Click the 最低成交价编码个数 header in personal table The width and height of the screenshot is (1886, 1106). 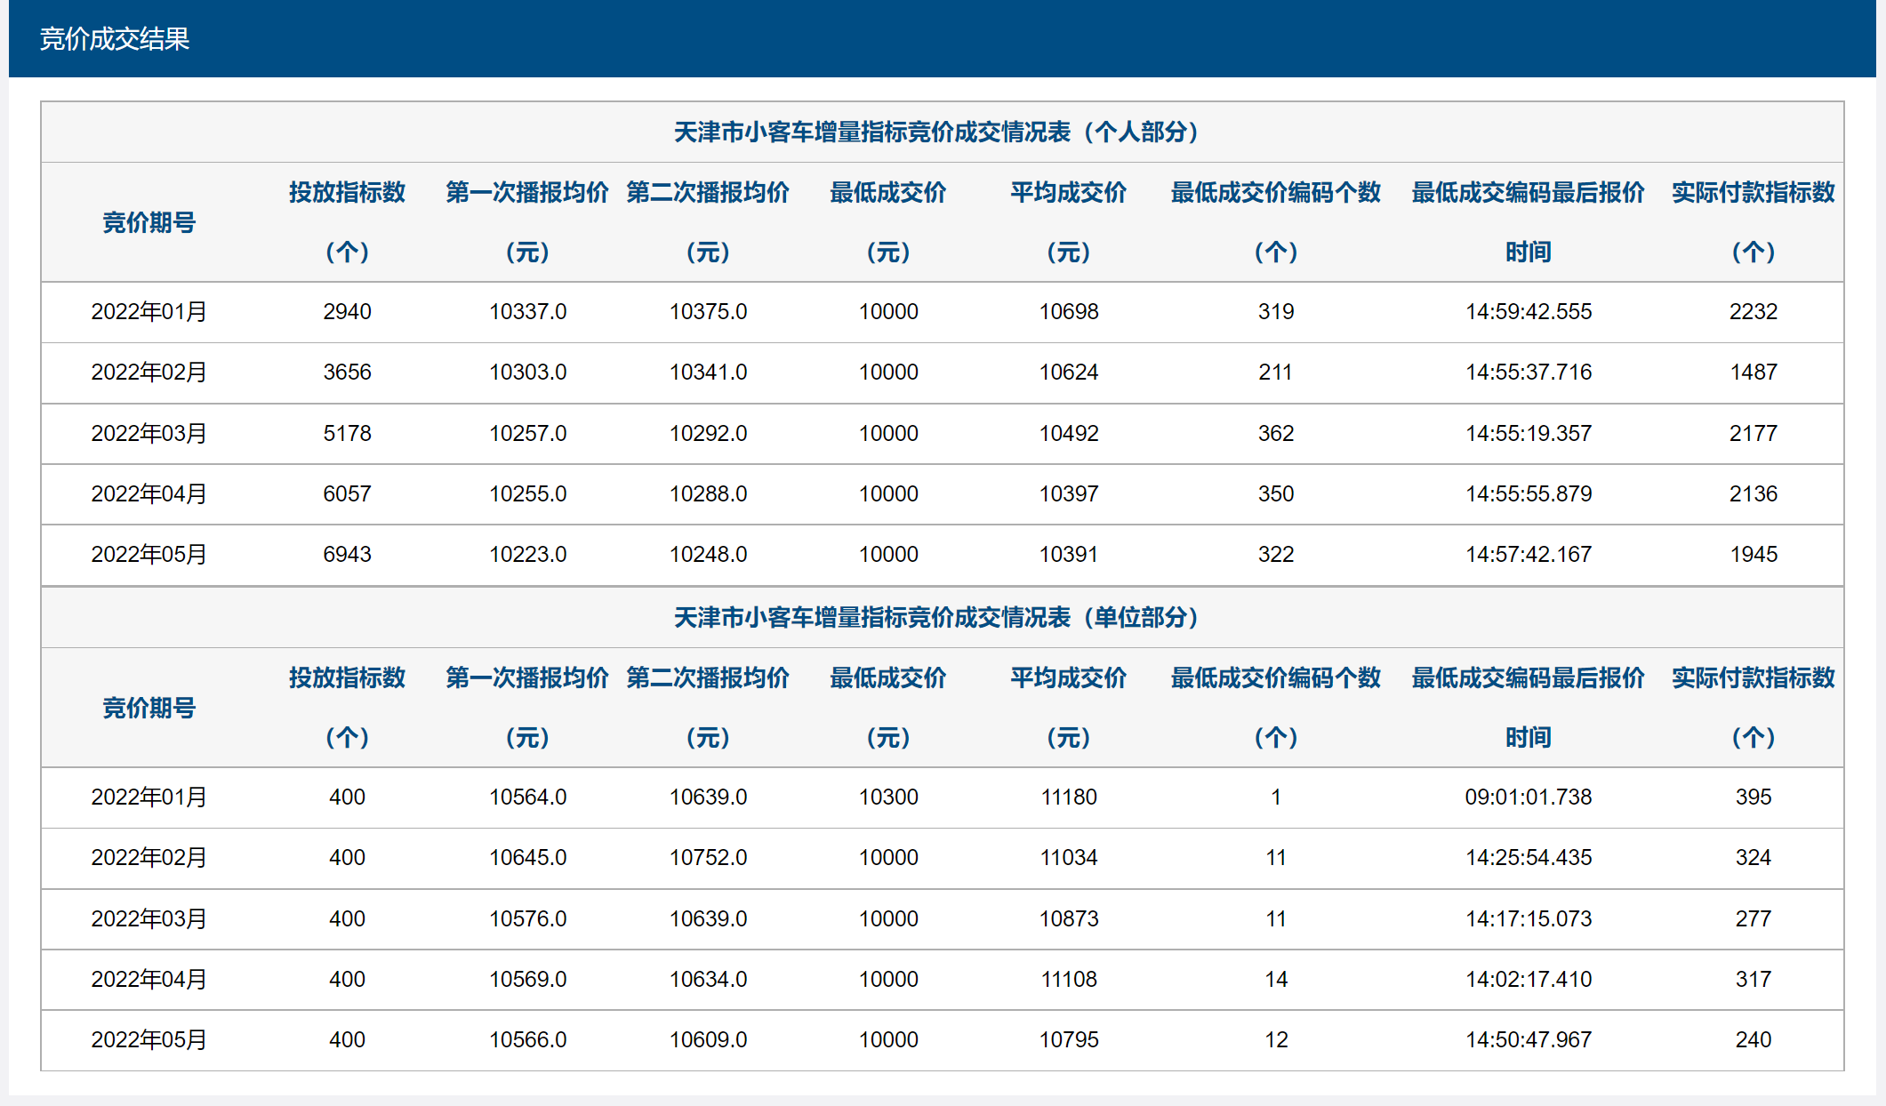[1275, 192]
